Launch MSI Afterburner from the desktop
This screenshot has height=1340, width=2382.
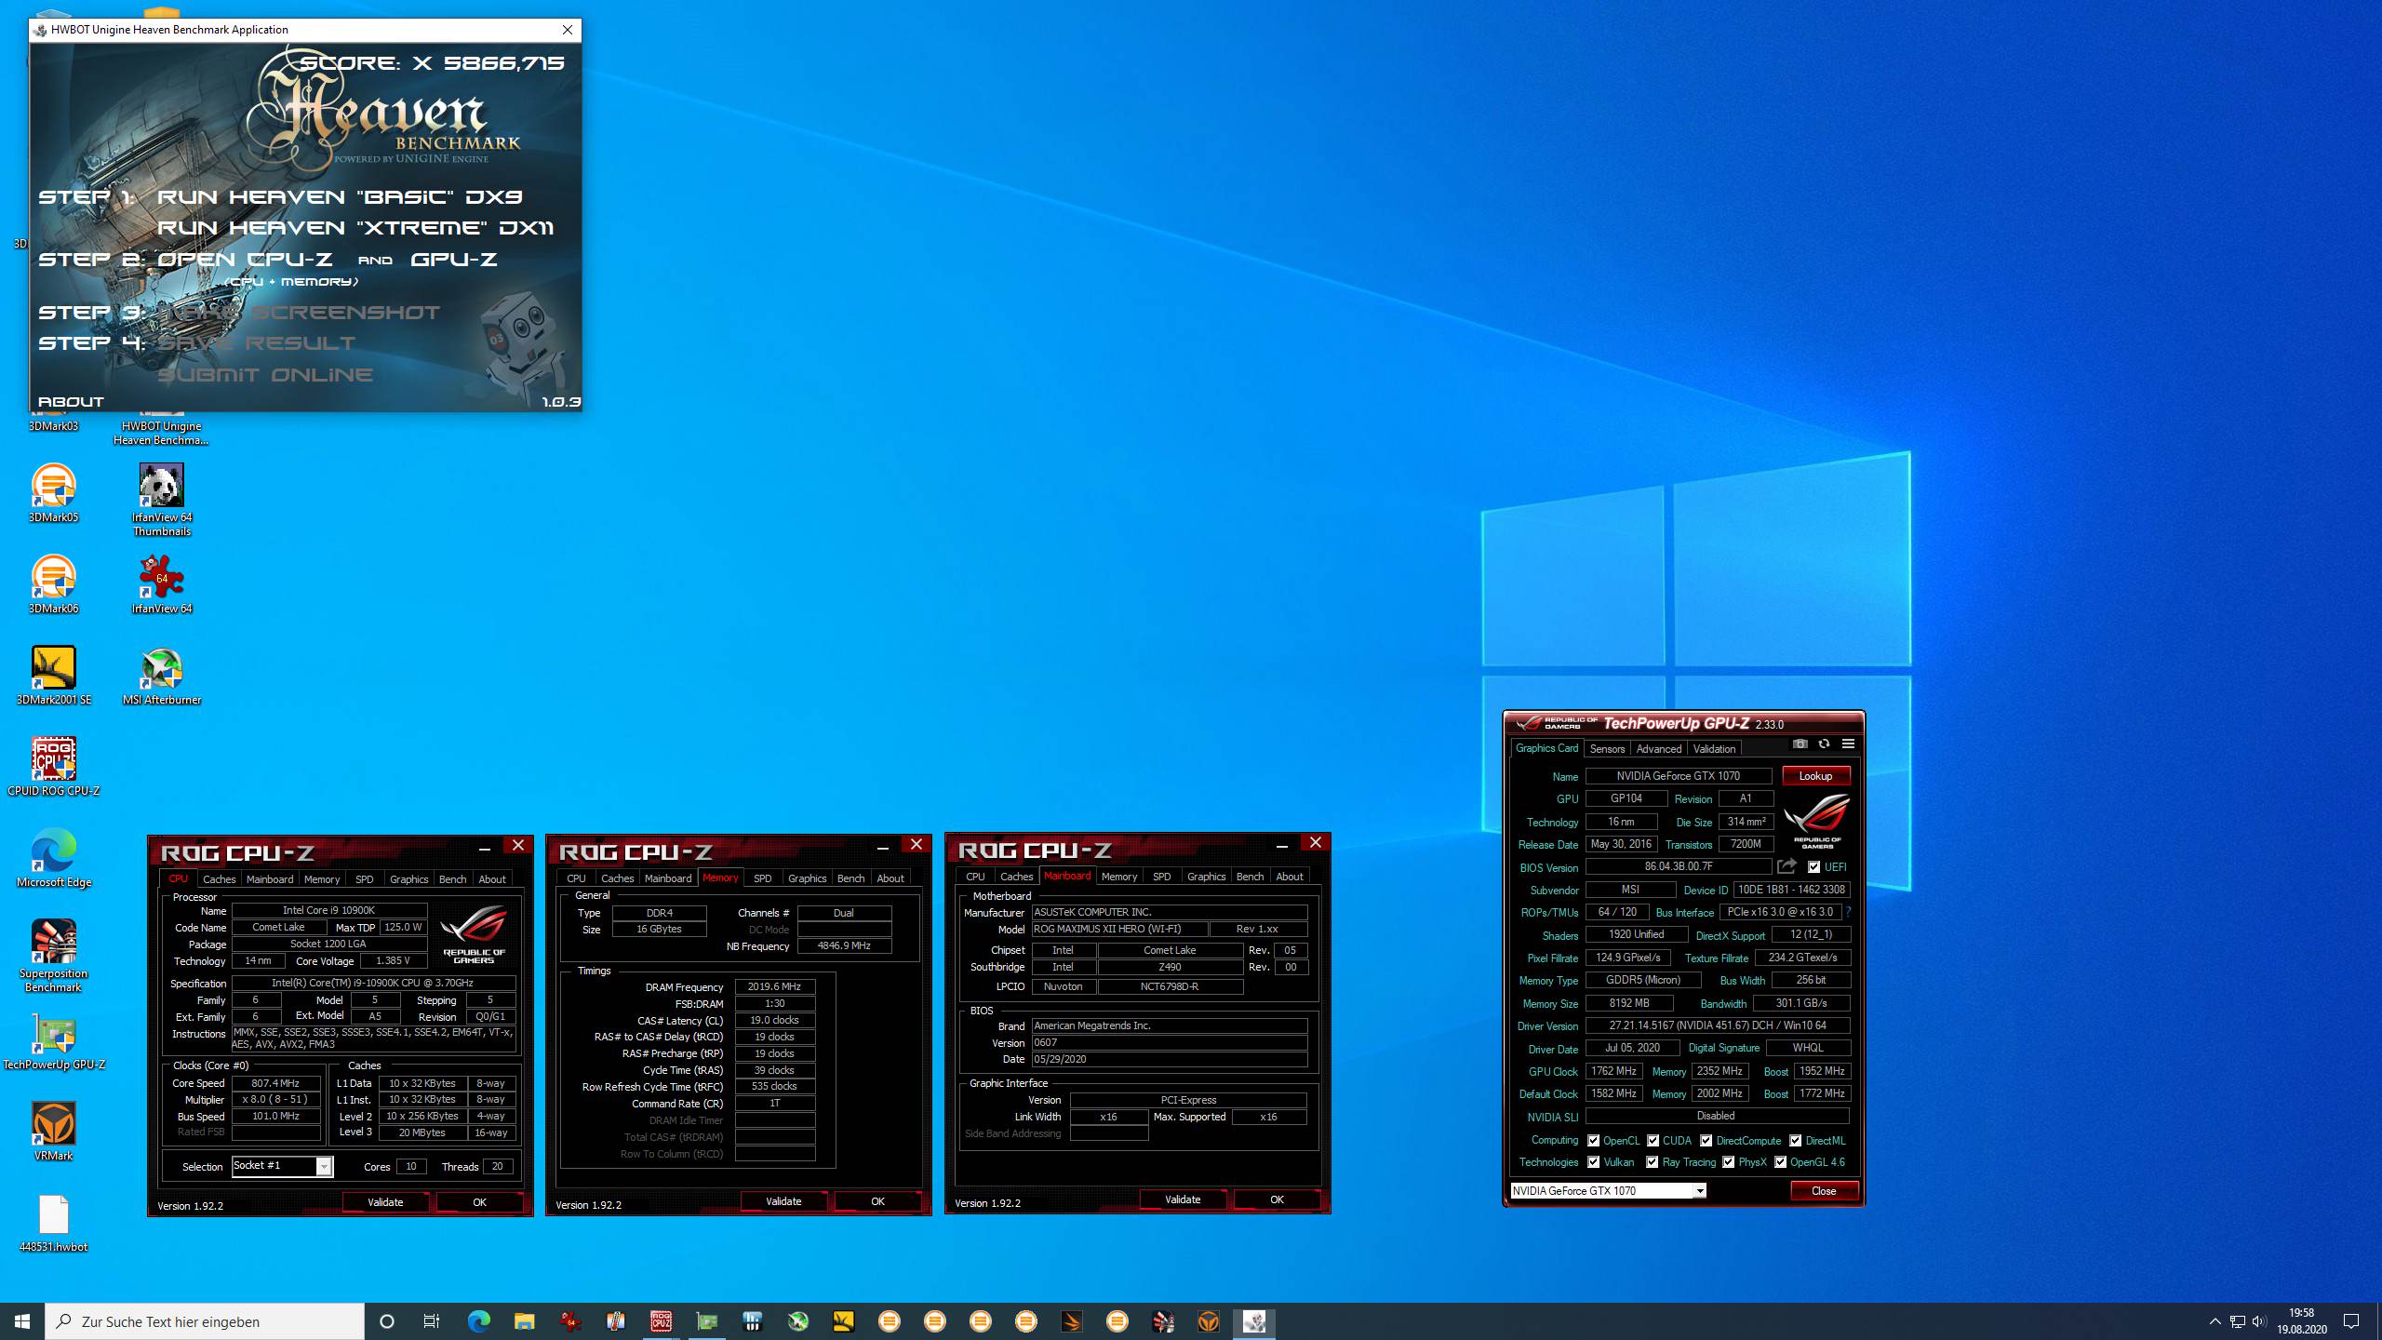click(162, 677)
